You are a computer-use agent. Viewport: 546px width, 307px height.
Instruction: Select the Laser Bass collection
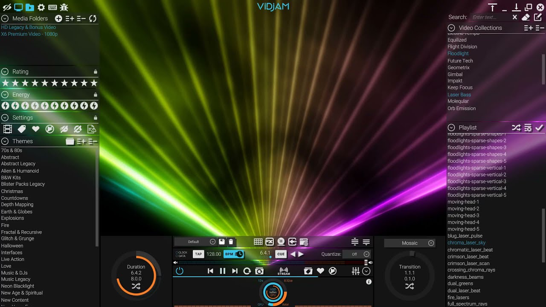click(459, 95)
